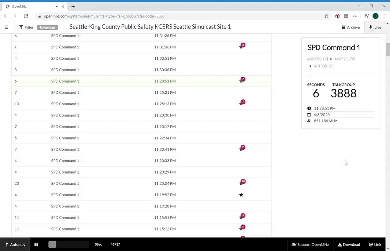Play the 11:19:28 PM call row

[x=141, y=206]
